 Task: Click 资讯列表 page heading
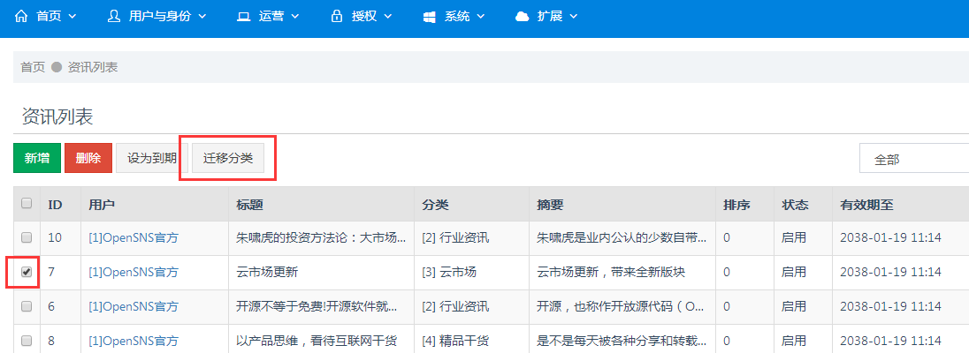click(57, 116)
